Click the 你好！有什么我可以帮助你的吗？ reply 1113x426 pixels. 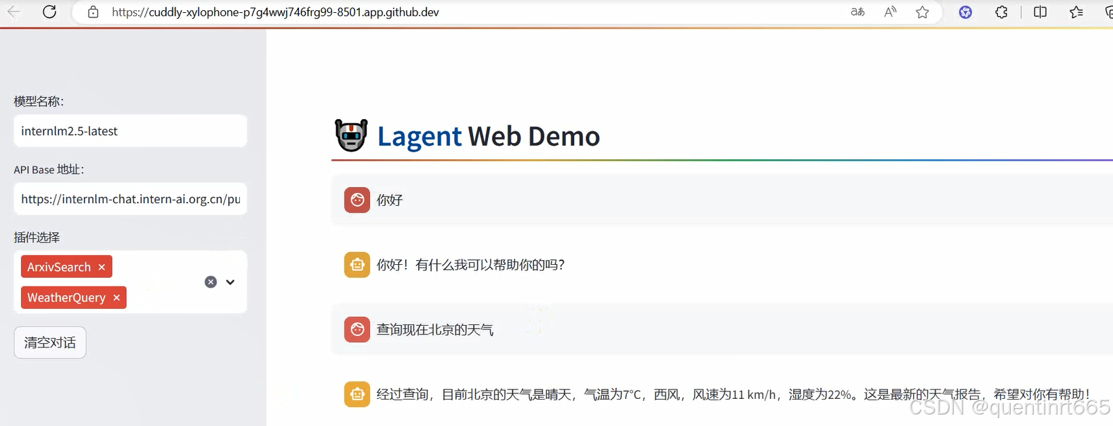click(x=471, y=265)
